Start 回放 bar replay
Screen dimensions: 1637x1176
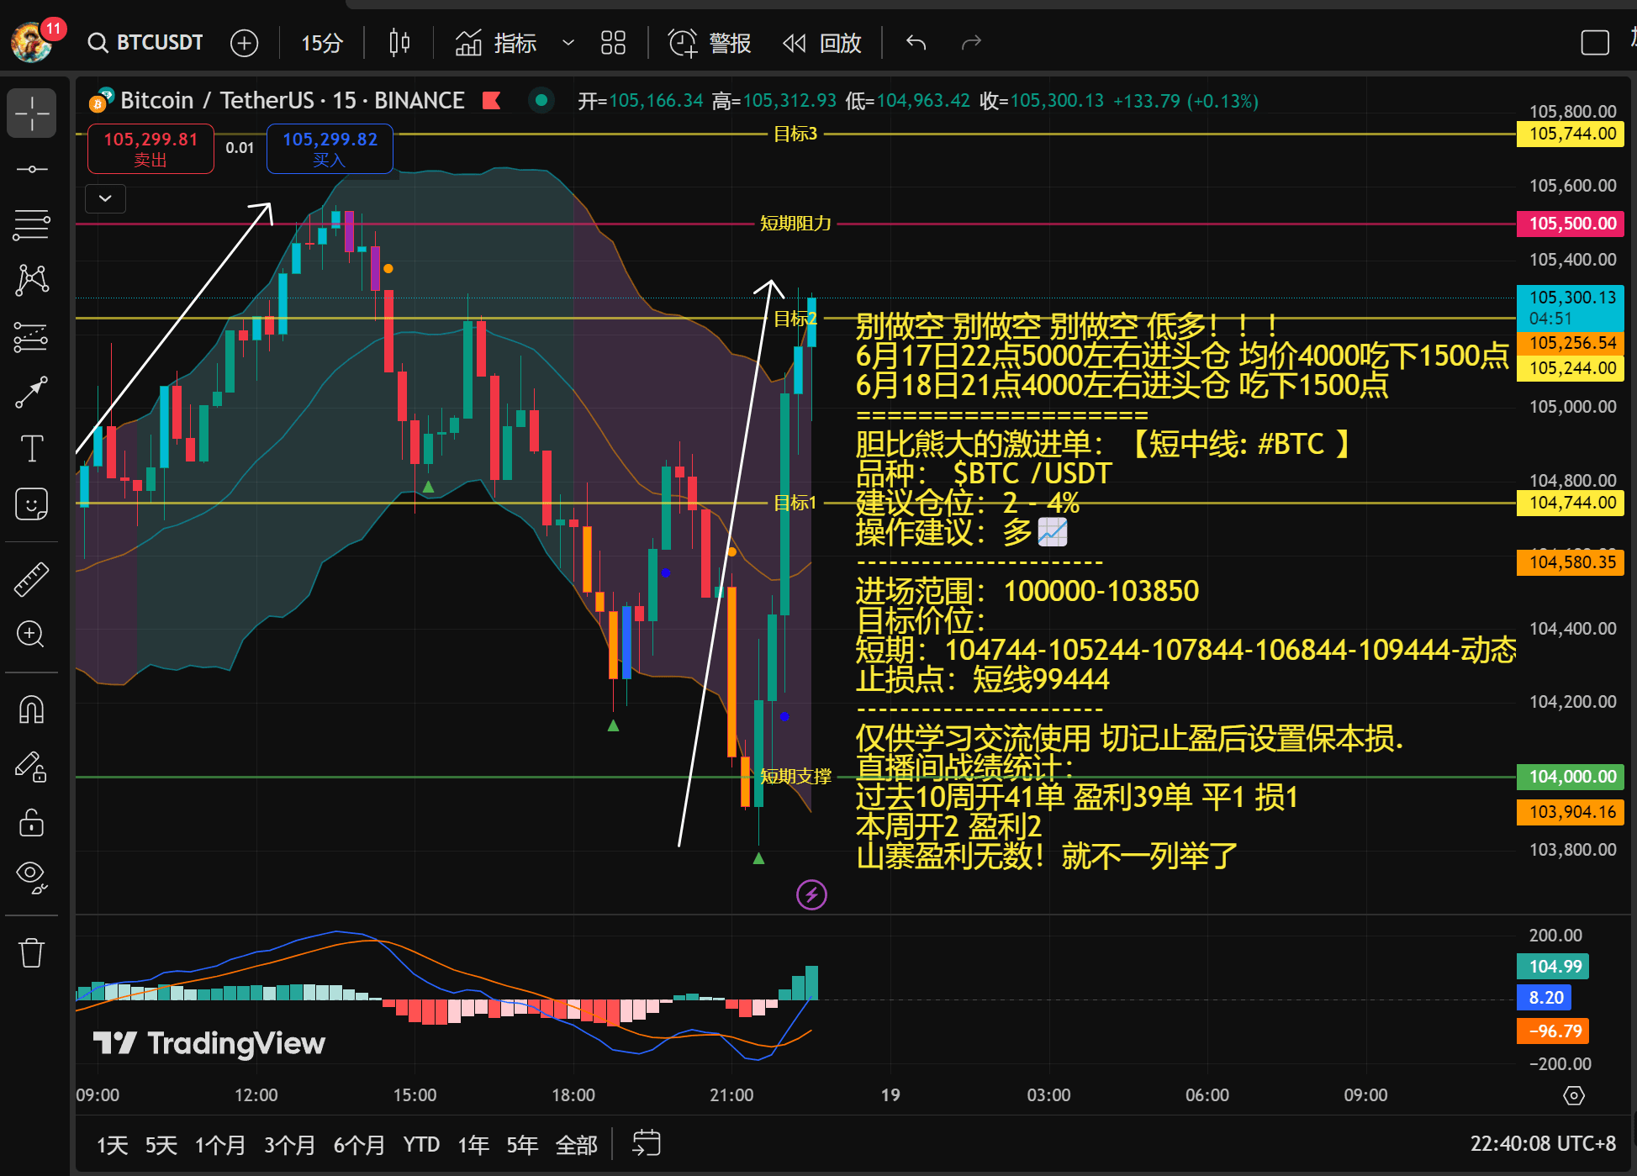pyautogui.click(x=821, y=43)
